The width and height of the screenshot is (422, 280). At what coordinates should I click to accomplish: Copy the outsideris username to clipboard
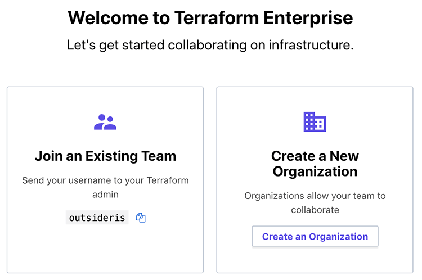tap(141, 218)
